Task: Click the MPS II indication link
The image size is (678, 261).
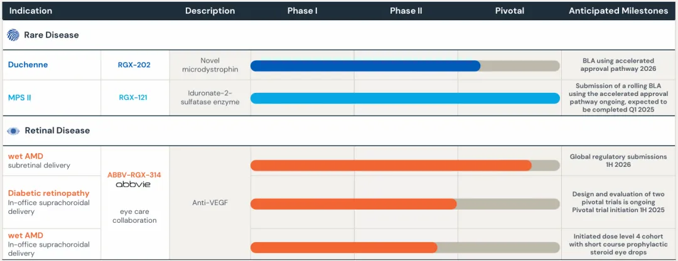Action: coord(19,97)
